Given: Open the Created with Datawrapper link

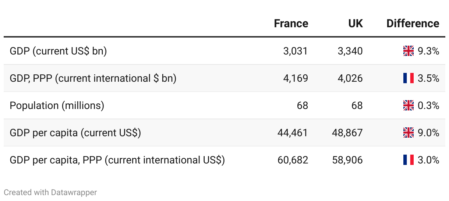Looking at the screenshot, I should (50, 192).
